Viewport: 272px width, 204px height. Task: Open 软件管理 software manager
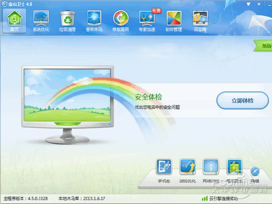click(174, 21)
